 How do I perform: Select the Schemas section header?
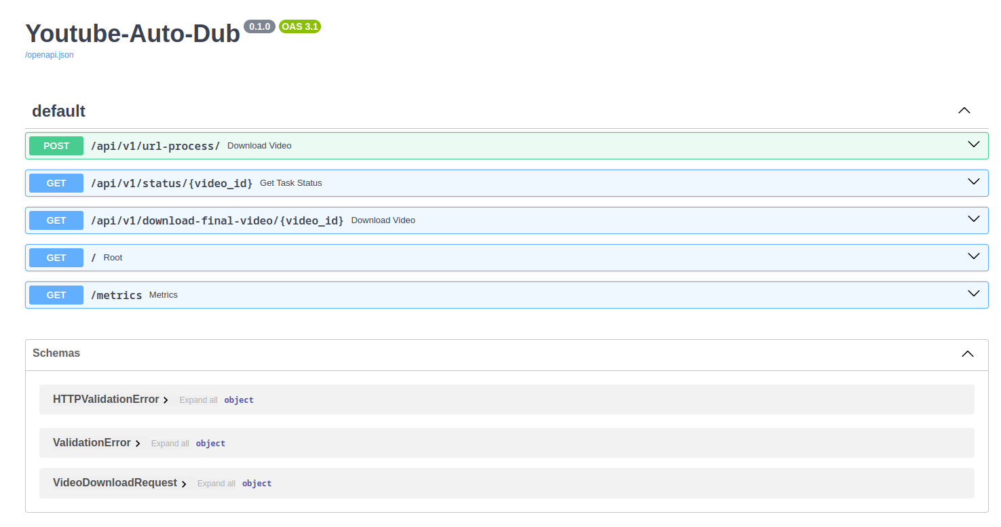click(x=56, y=353)
